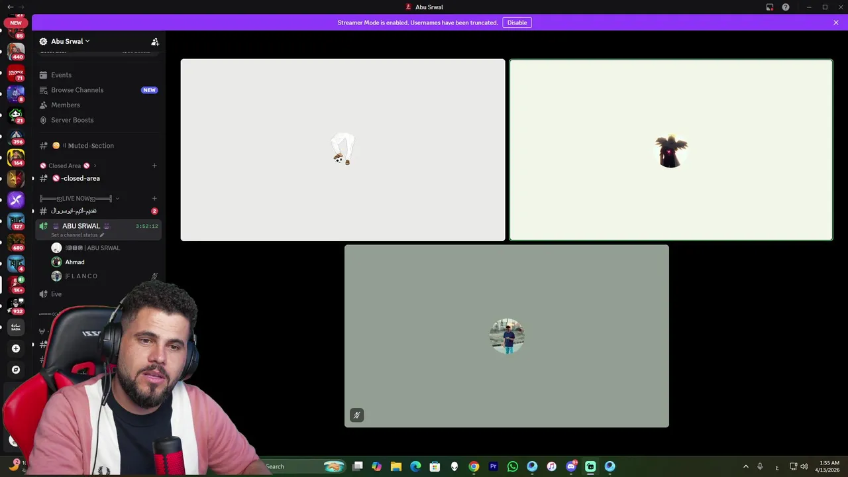848x477 pixels.
Task: Open Copilot from the taskbar
Action: coord(376,466)
